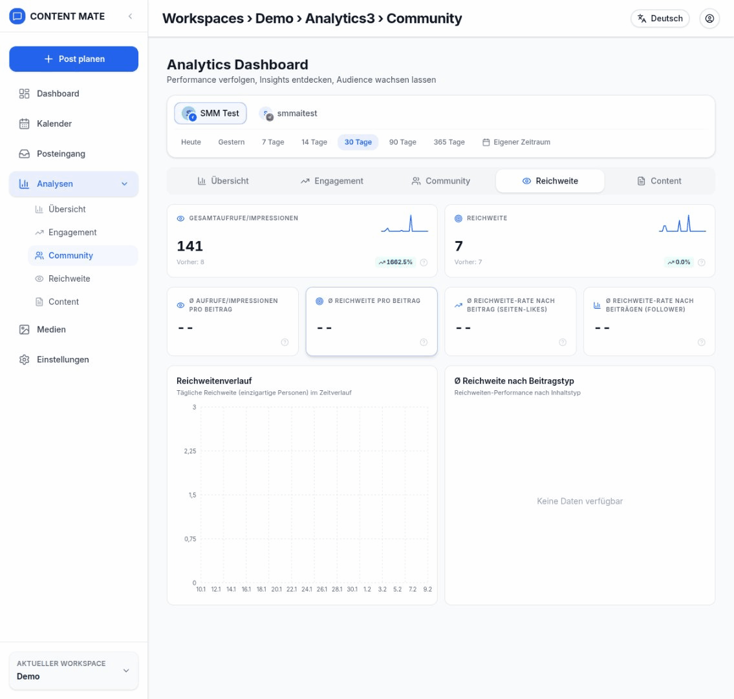
Task: Click help icon on Gesamtaufrufe/Impressionen card
Action: (x=424, y=262)
